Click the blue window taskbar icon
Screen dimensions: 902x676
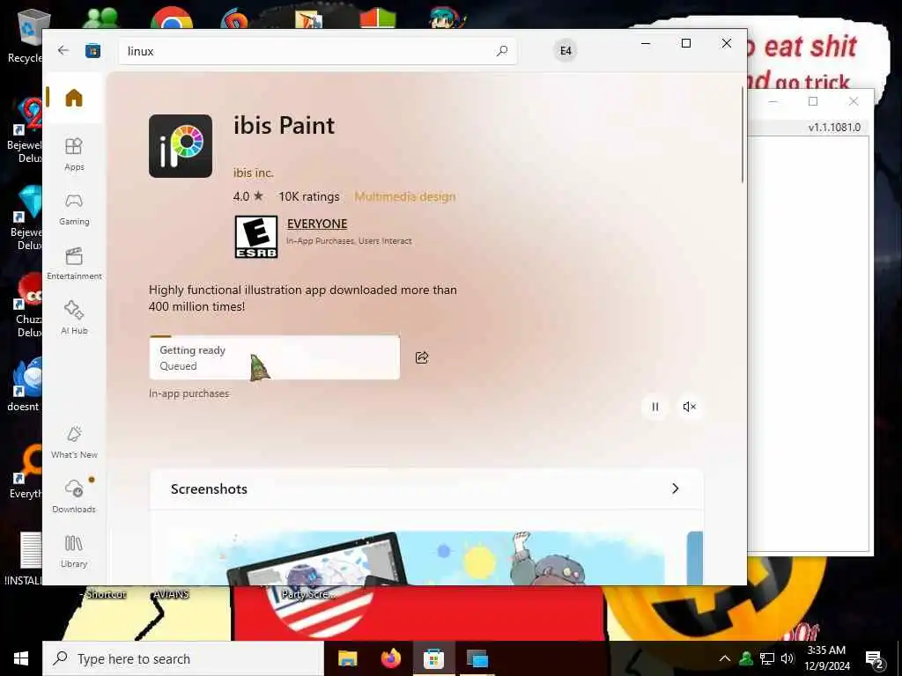[x=477, y=658]
